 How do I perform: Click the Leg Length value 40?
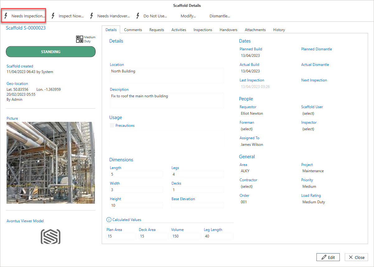218,236
